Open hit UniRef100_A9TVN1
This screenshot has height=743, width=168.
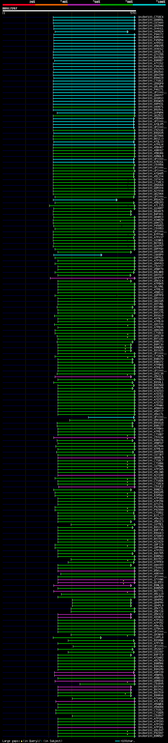[x=150, y=304]
